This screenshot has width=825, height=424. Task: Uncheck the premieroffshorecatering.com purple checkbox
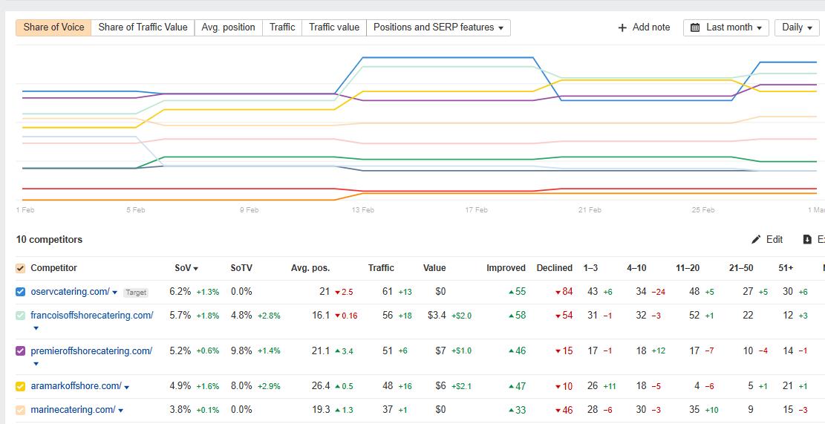[21, 351]
